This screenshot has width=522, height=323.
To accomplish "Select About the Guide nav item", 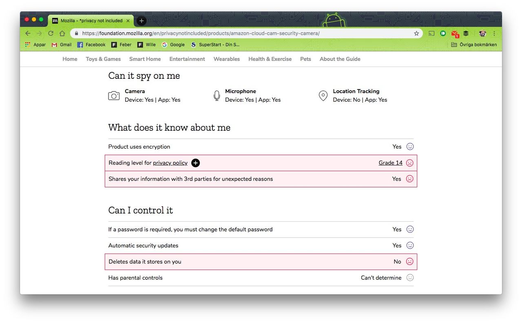I will pos(340,59).
